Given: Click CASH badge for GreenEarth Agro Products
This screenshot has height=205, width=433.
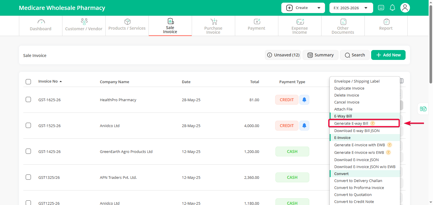Looking at the screenshot, I should coord(292,151).
